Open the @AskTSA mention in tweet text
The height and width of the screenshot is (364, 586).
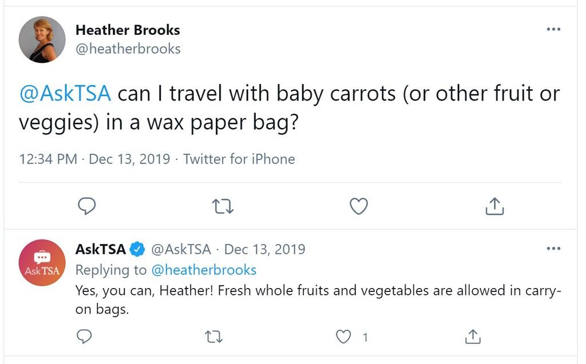[65, 93]
